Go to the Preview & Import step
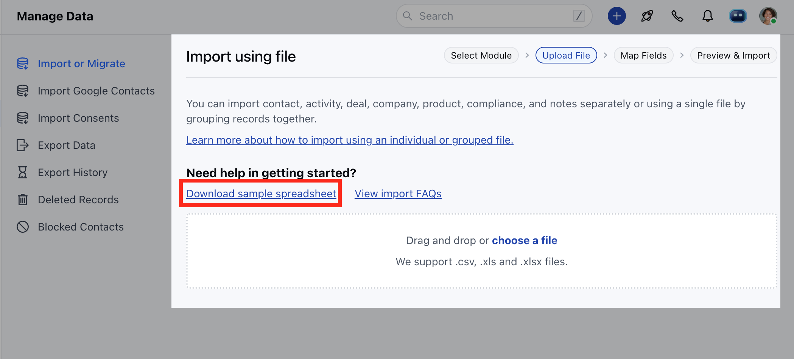The image size is (794, 359). click(x=733, y=56)
